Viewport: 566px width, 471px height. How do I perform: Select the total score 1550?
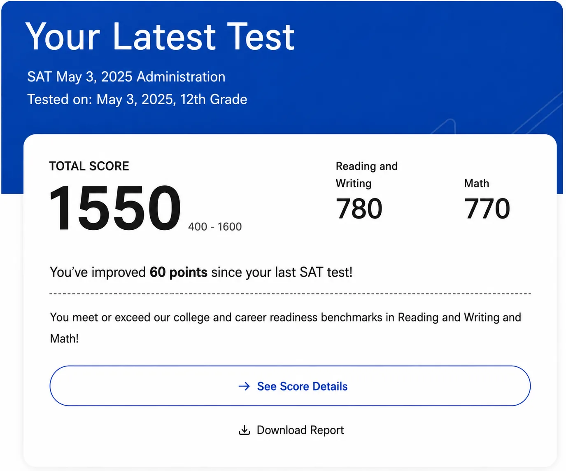tap(115, 208)
